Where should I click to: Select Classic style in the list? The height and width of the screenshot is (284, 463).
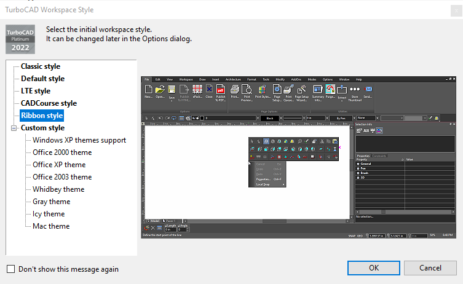[41, 66]
